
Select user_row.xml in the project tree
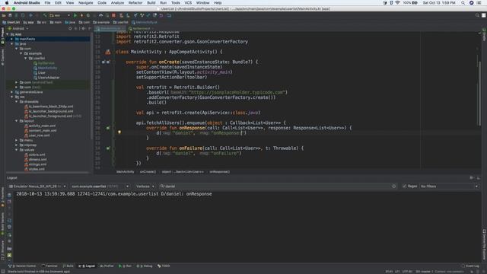tap(39, 135)
